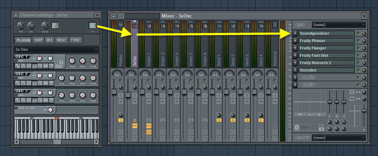Open the FUNC tab in Channel settings
This screenshot has height=156, width=378.
pyautogui.click(x=75, y=40)
